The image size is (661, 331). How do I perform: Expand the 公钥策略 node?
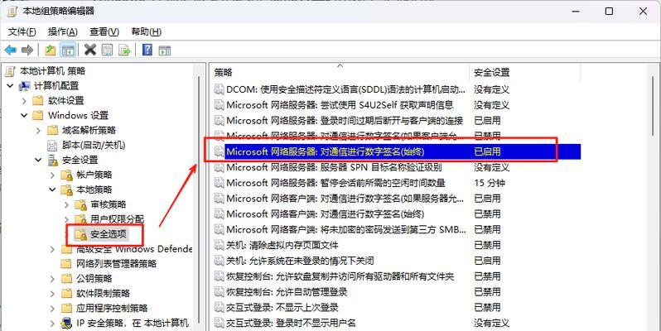click(52, 279)
